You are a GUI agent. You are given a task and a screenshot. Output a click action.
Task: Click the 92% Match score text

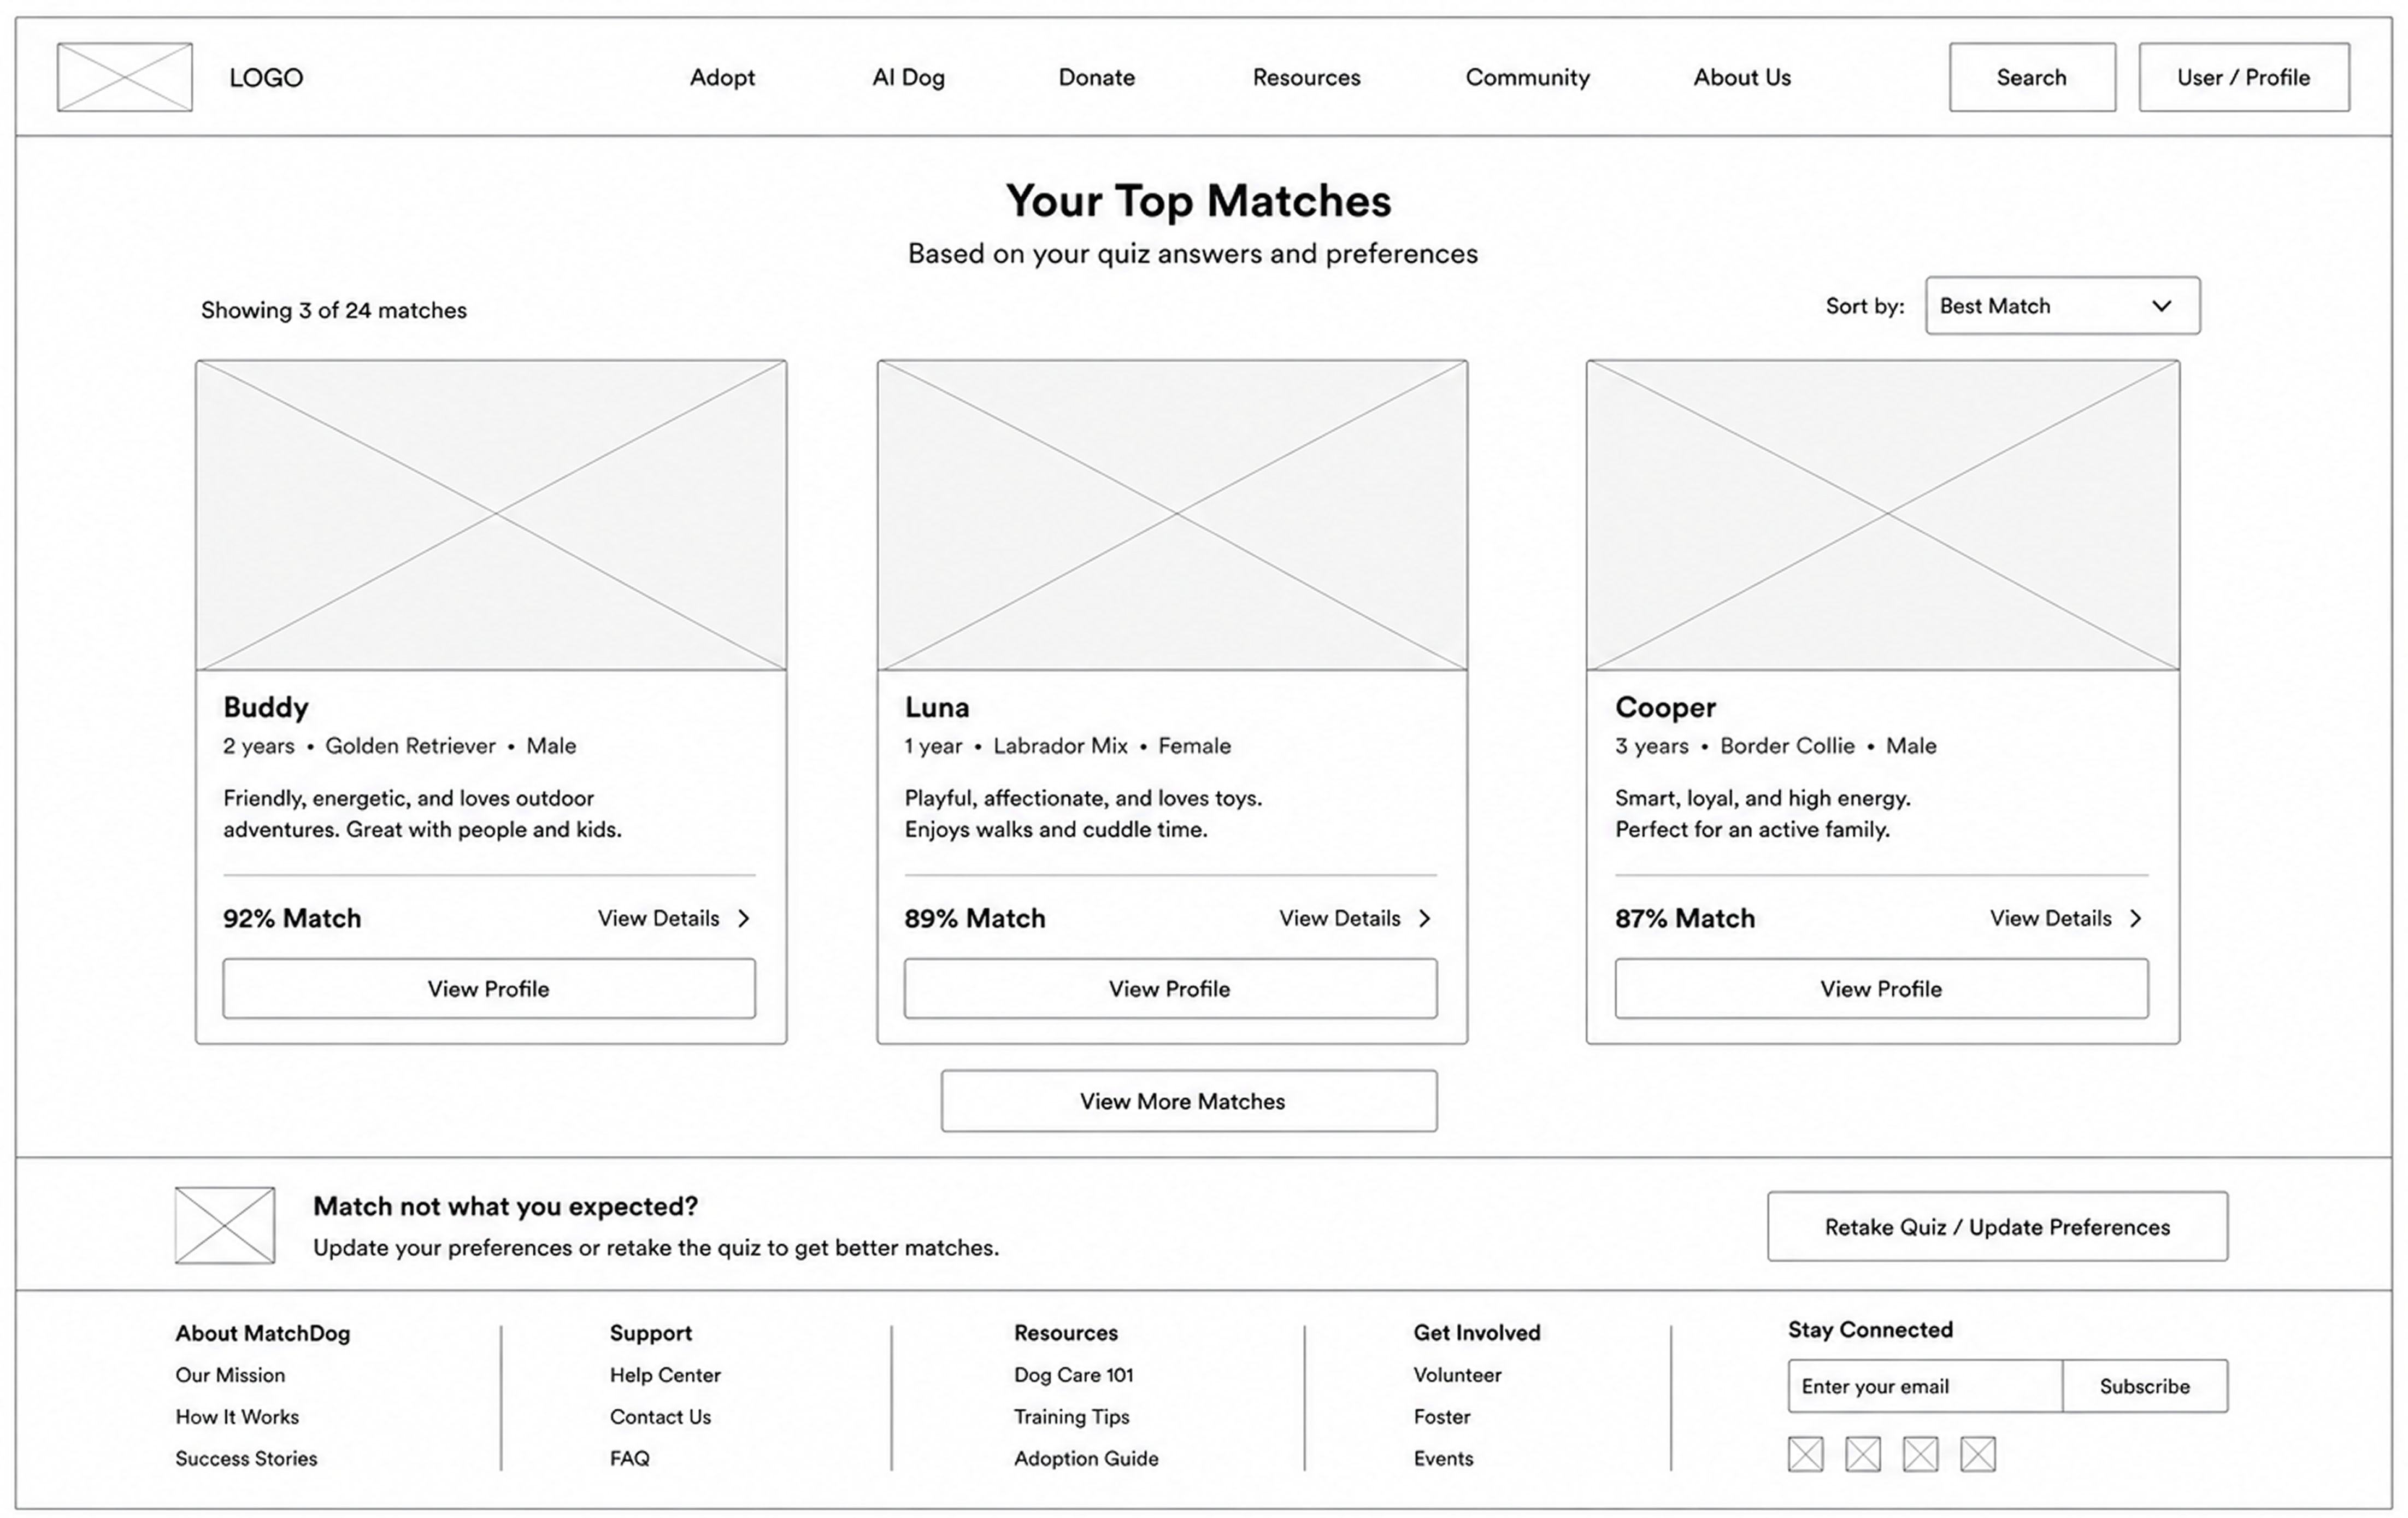pyautogui.click(x=292, y=918)
